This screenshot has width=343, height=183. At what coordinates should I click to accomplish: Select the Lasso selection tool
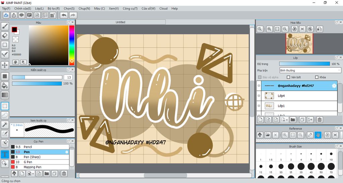[x=5, y=115]
